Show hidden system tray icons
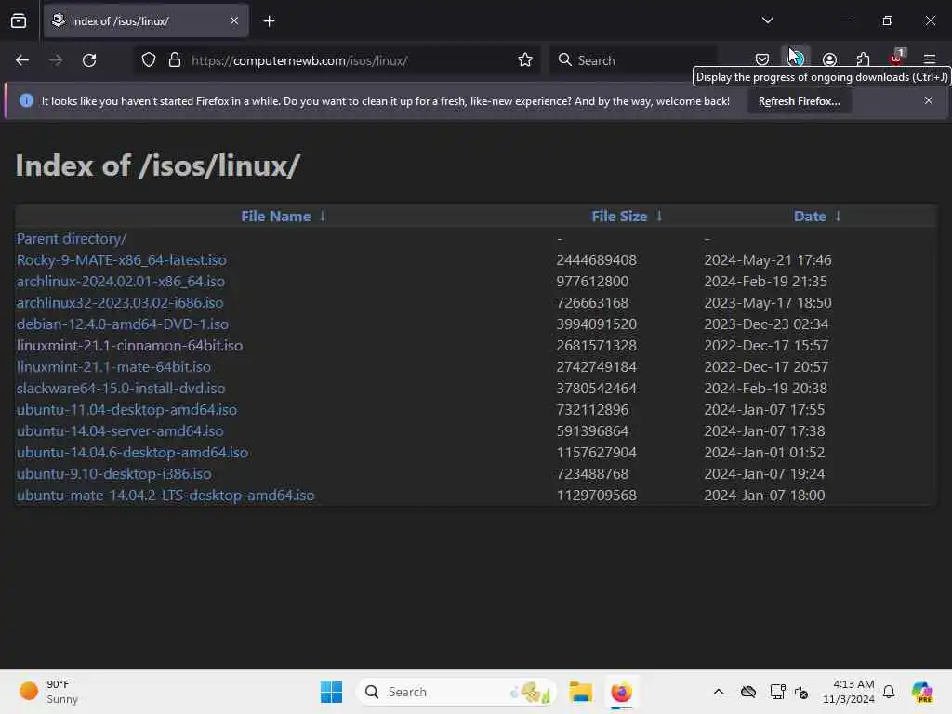Viewport: 952px width, 714px height. pyautogui.click(x=719, y=692)
